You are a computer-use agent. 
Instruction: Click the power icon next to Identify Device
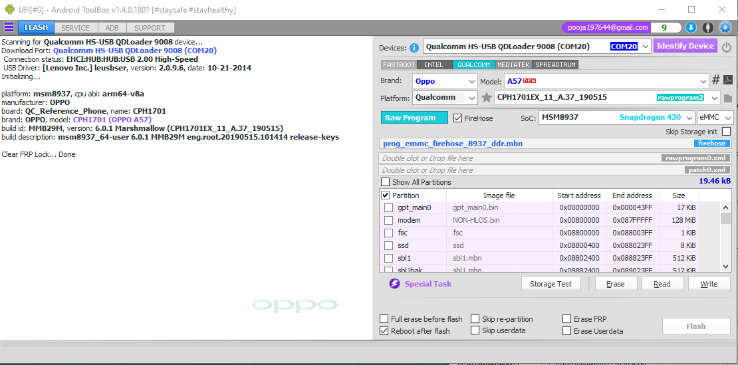(x=727, y=47)
